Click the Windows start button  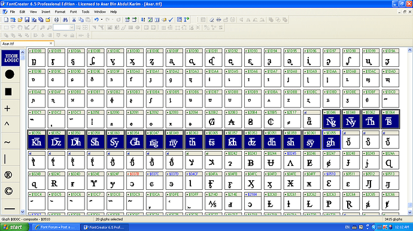[x=14, y=227]
